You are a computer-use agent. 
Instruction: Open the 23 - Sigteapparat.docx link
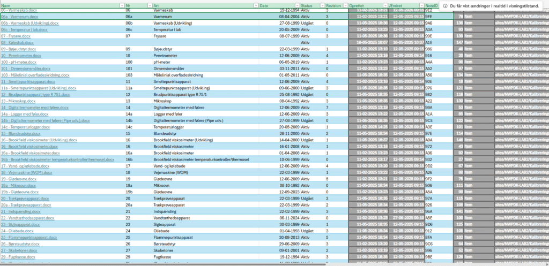coord(21,224)
